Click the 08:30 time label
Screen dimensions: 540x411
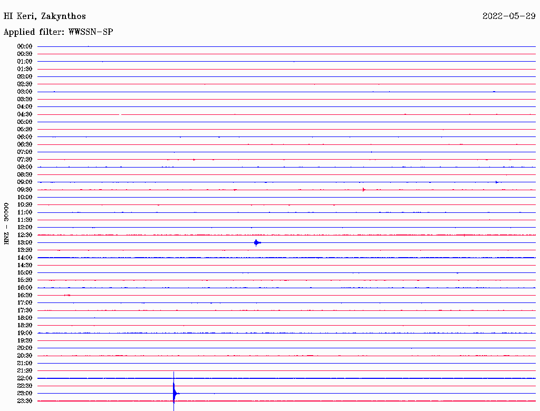point(25,175)
